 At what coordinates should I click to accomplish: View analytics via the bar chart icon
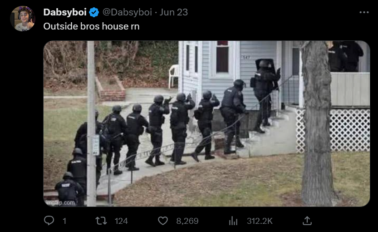point(233,221)
